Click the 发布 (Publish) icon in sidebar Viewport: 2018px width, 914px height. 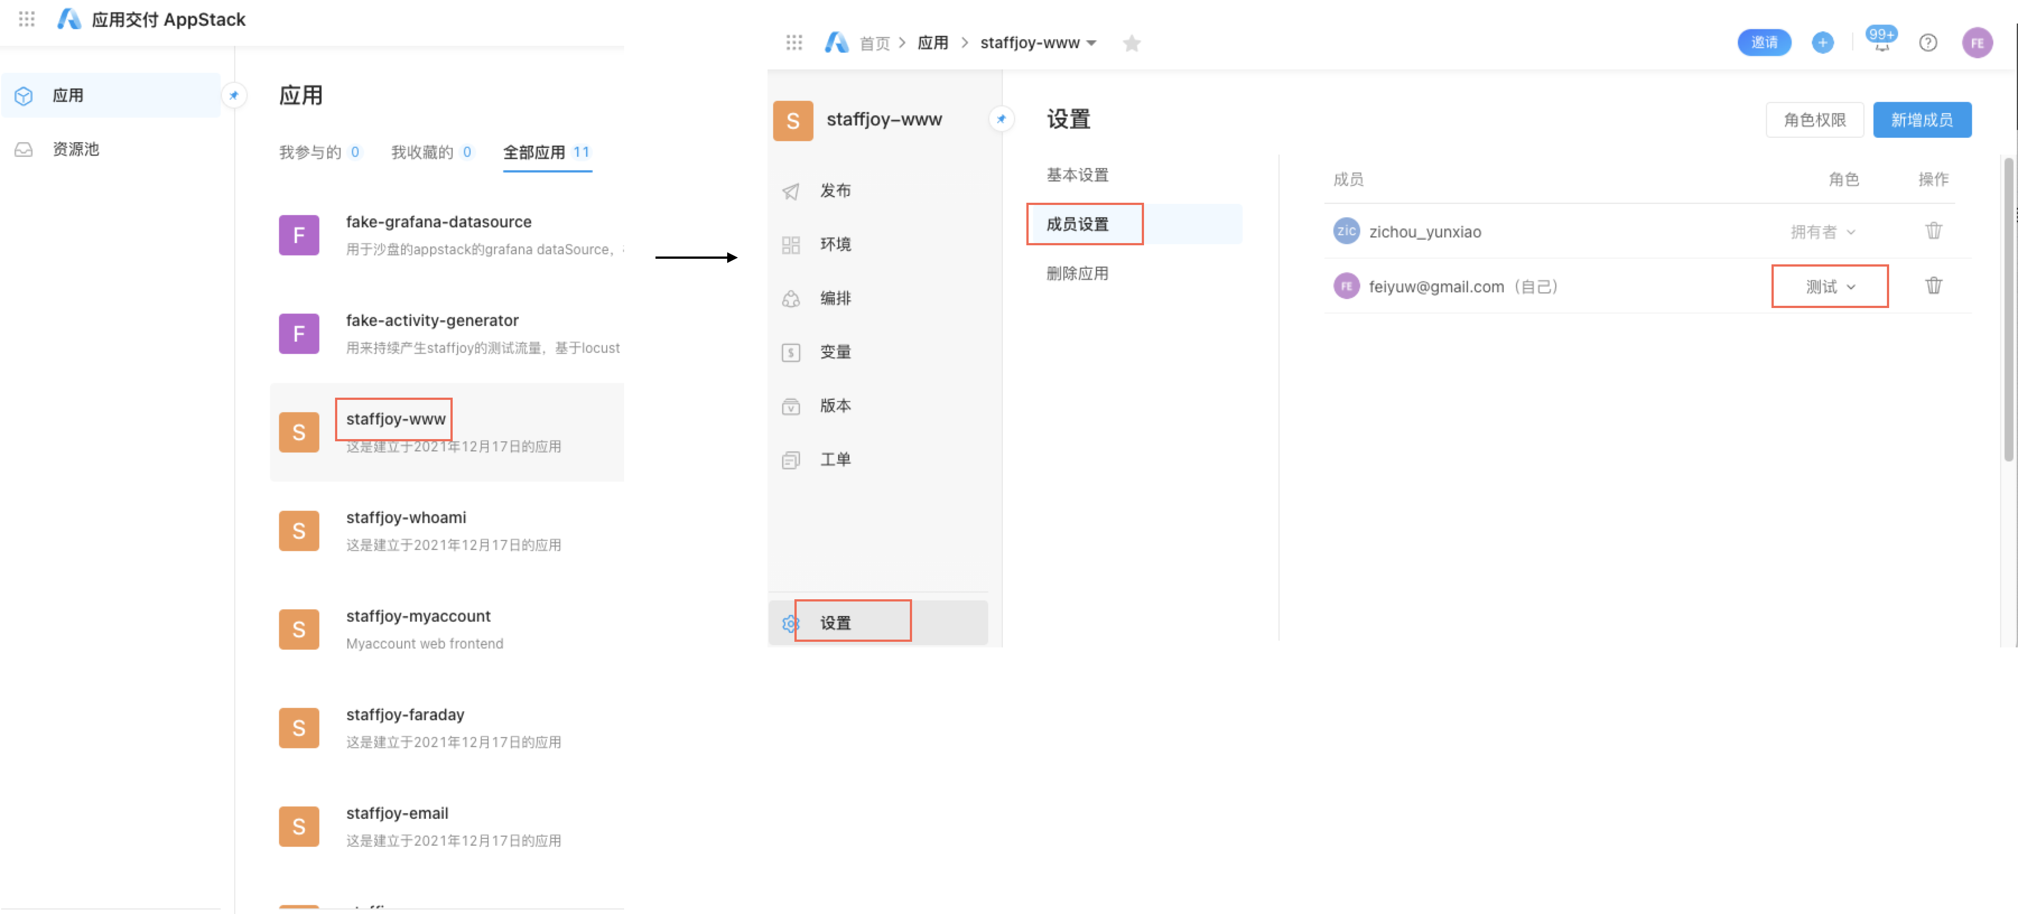coord(793,190)
